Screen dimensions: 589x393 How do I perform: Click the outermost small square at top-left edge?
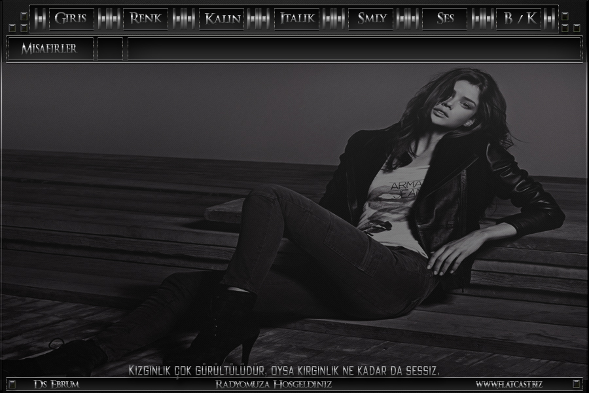coord(12,28)
